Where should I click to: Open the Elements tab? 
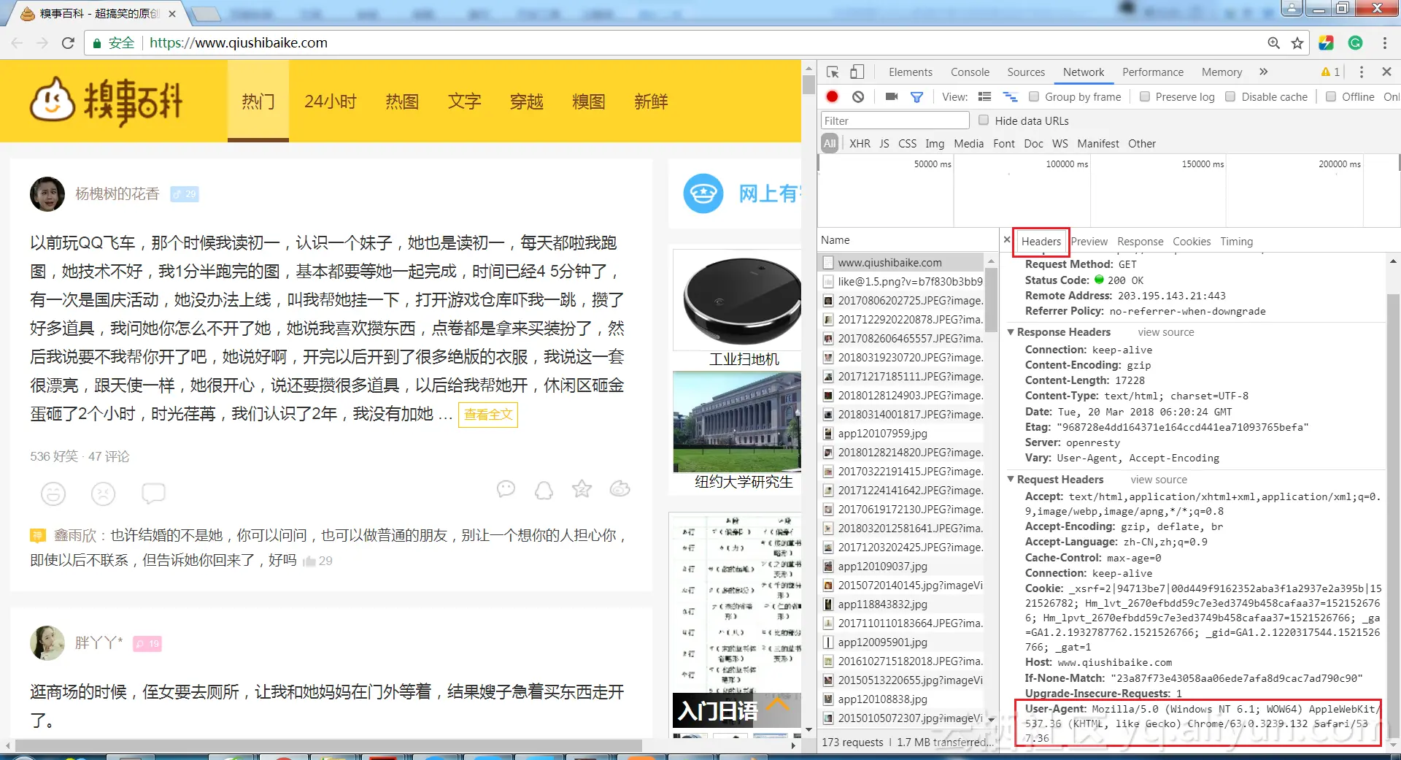coord(911,72)
